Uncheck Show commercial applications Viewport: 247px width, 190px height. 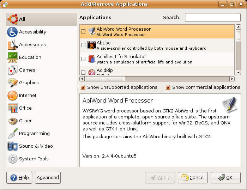click(168, 87)
